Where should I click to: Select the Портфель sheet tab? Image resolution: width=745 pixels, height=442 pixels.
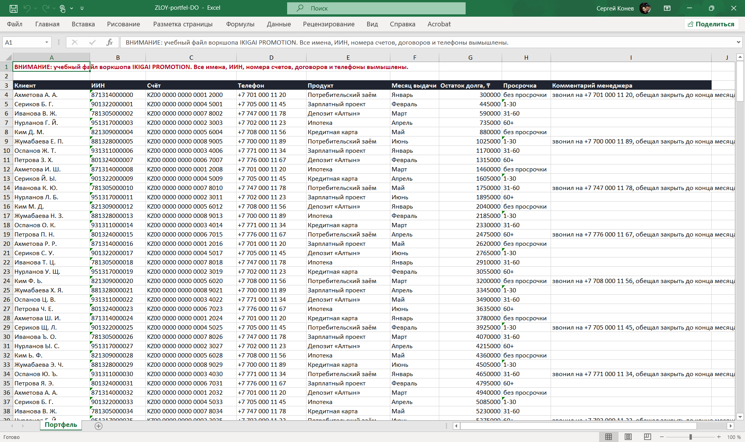pos(61,425)
